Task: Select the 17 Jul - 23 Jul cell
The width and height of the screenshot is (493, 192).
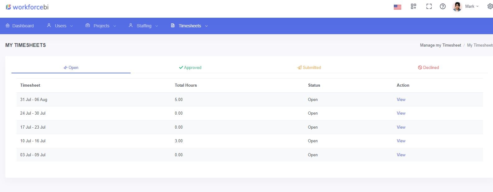Action: pos(33,127)
